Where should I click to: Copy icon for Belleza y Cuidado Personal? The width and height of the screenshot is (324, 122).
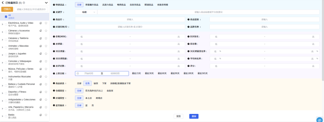[41, 84]
